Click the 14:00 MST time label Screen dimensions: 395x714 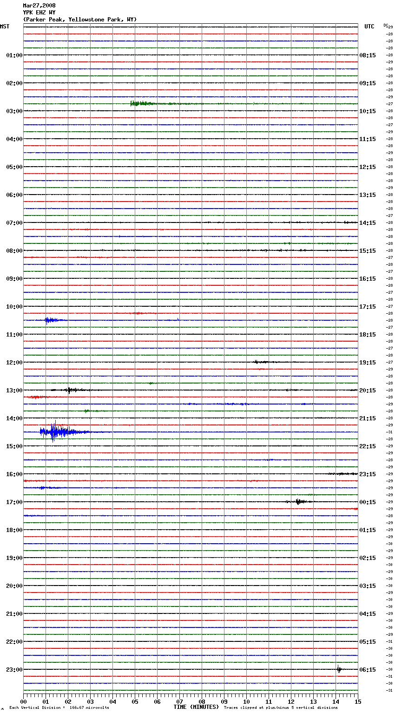coord(14,418)
